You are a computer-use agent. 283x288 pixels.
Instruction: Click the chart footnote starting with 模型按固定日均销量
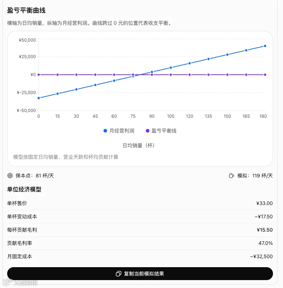66,157
